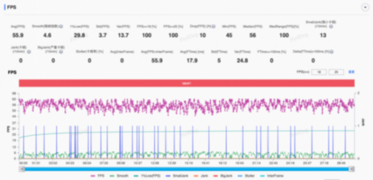The height and width of the screenshot is (180, 373).
Task: Collapse FPS panel with top-right arrow
Action: pyautogui.click(x=365, y=7)
